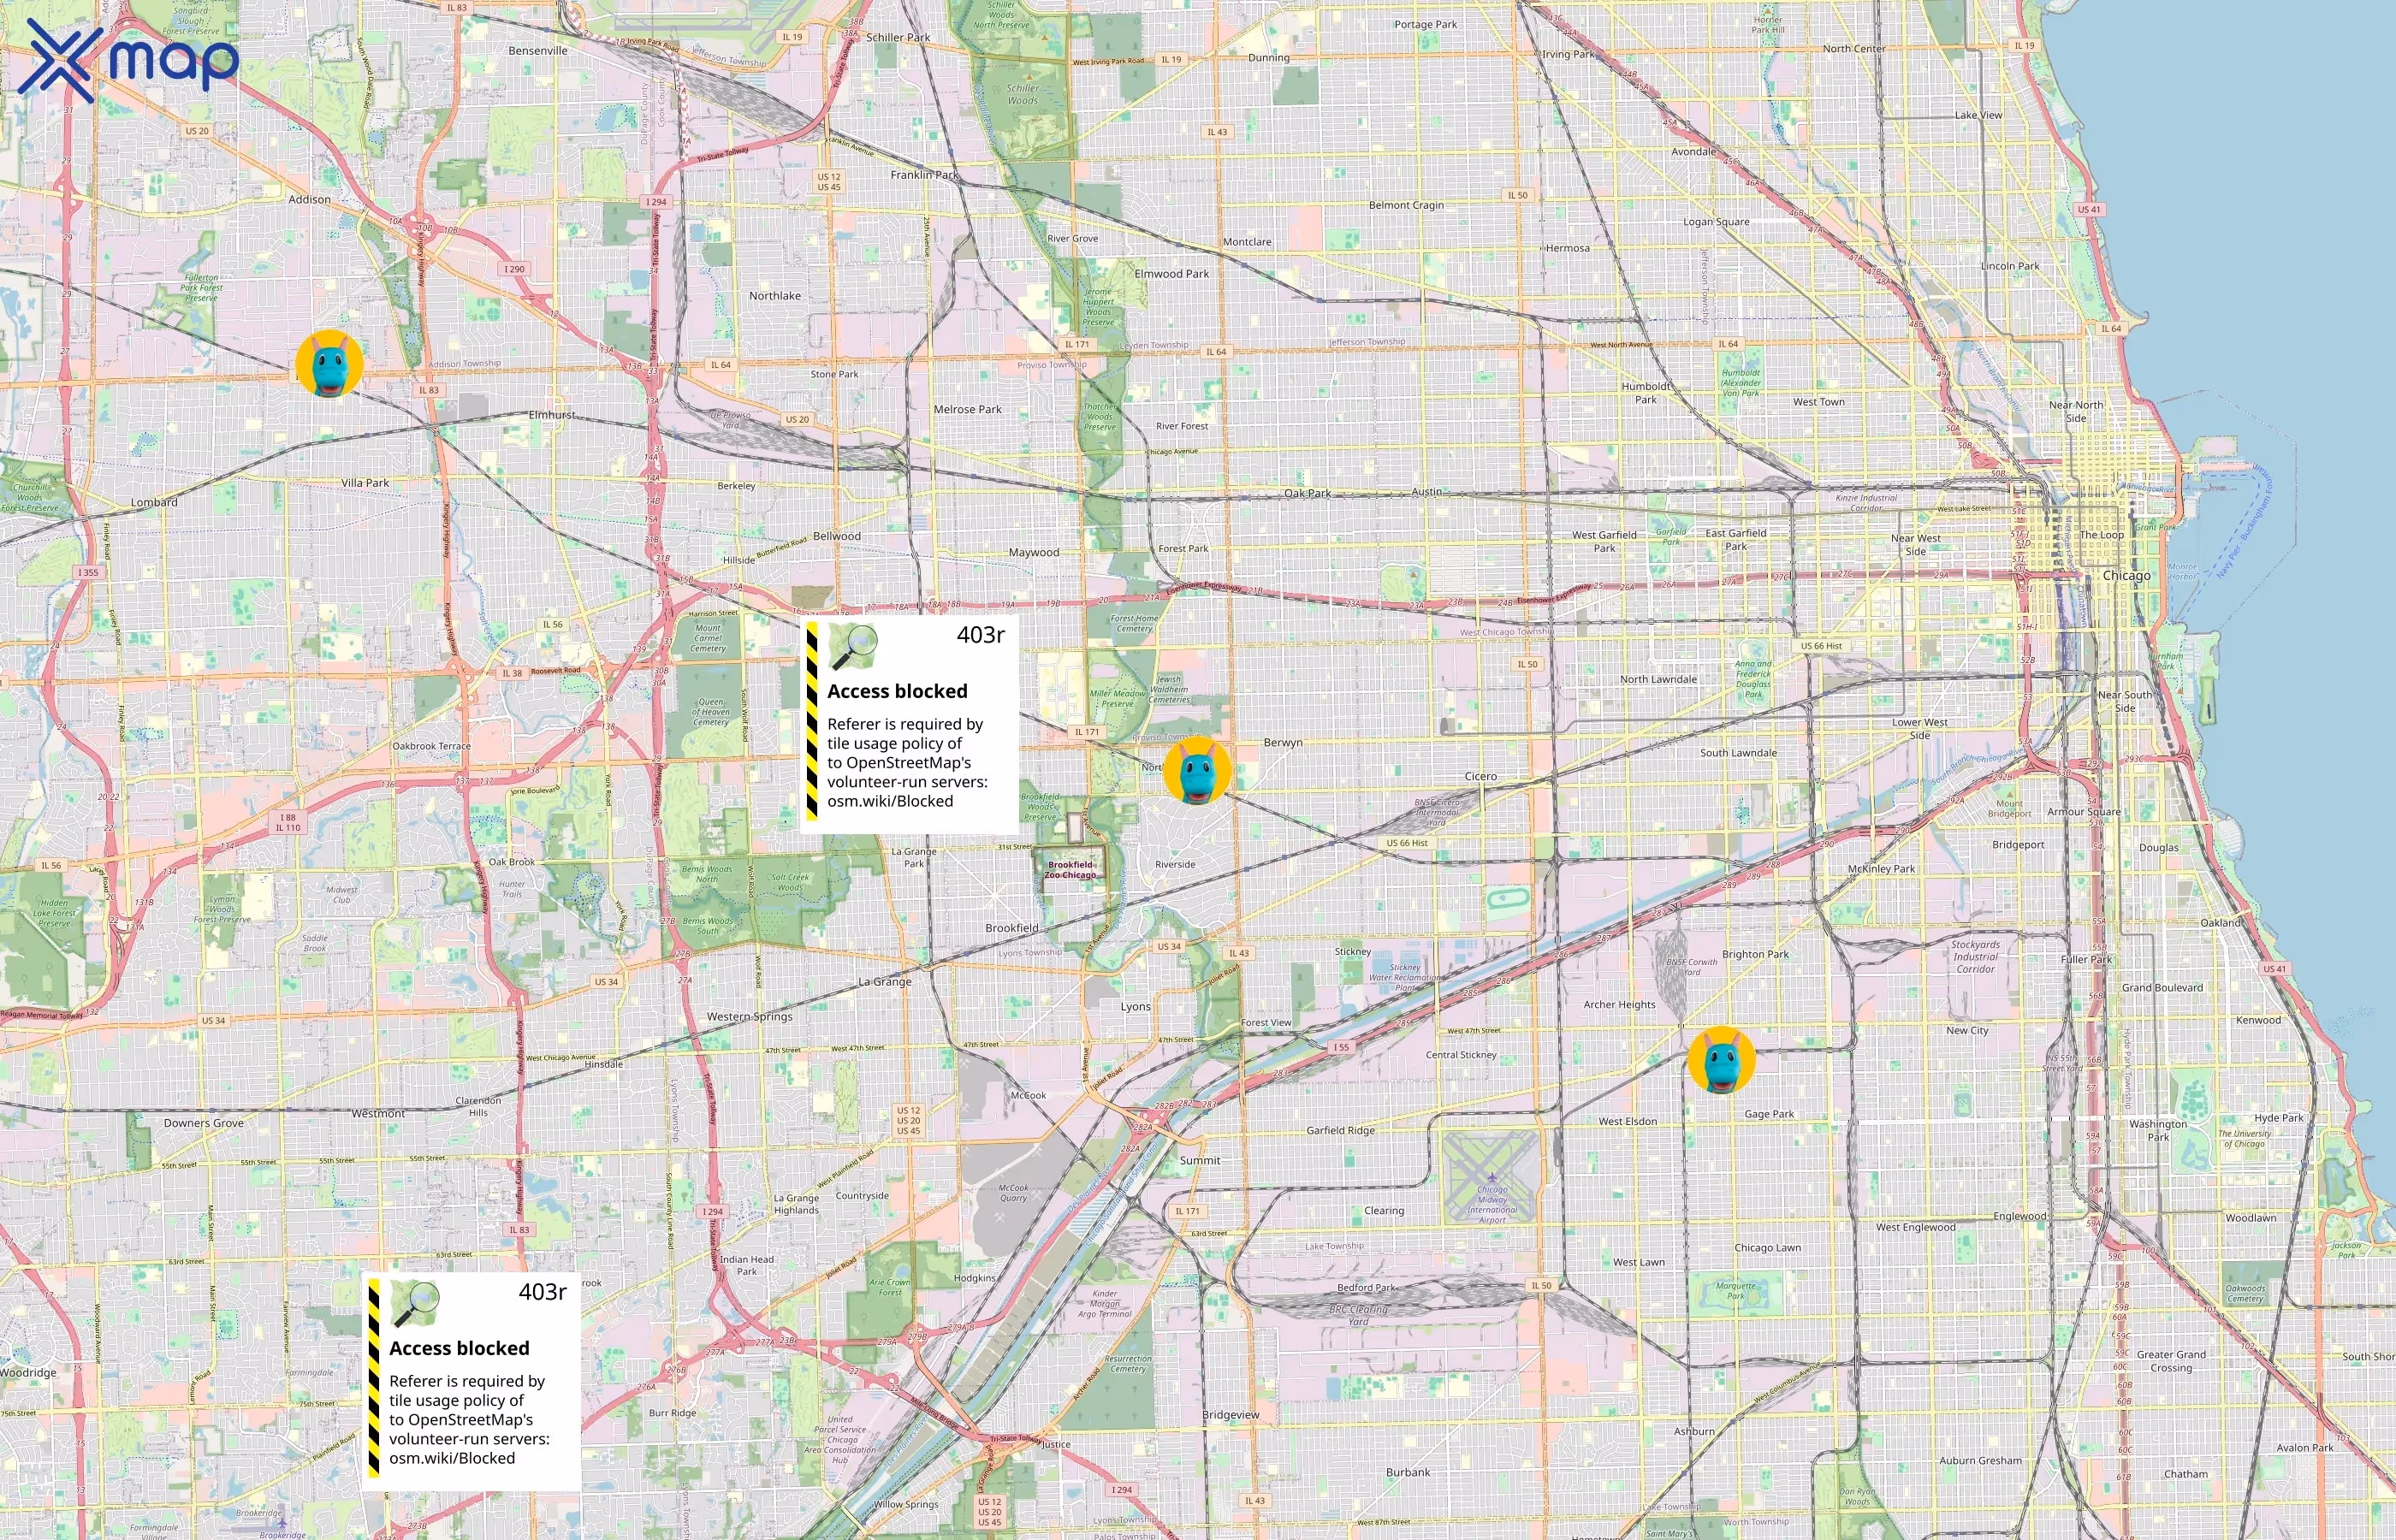Viewport: 2396px width, 1540px height.
Task: Select the Lombard label
Action: pos(154,502)
